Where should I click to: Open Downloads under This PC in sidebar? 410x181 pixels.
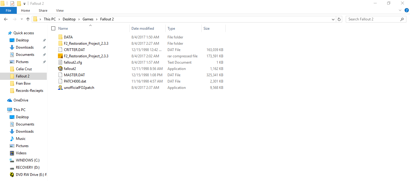tap(25, 131)
